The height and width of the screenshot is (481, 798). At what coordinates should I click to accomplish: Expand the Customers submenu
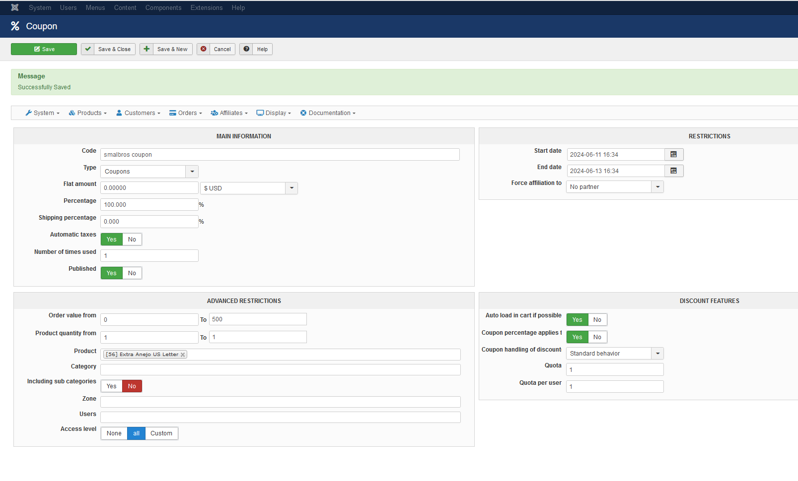[x=139, y=113]
